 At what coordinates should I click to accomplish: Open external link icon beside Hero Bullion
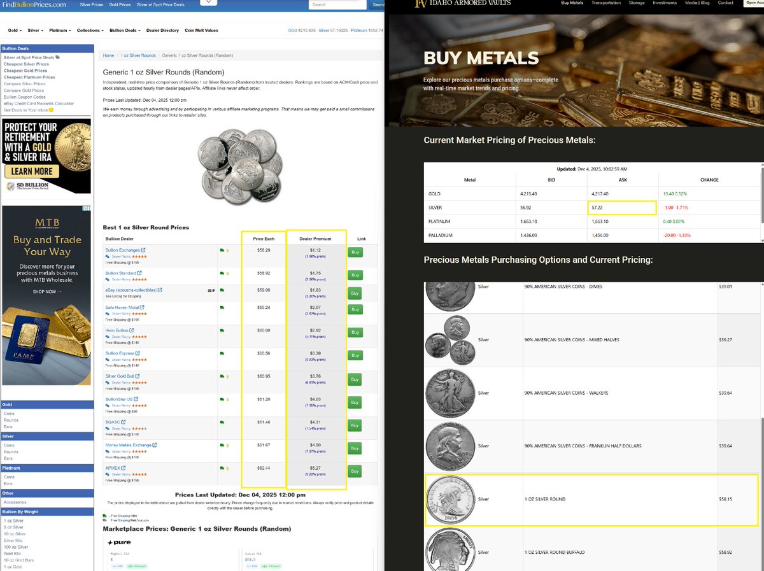click(132, 330)
